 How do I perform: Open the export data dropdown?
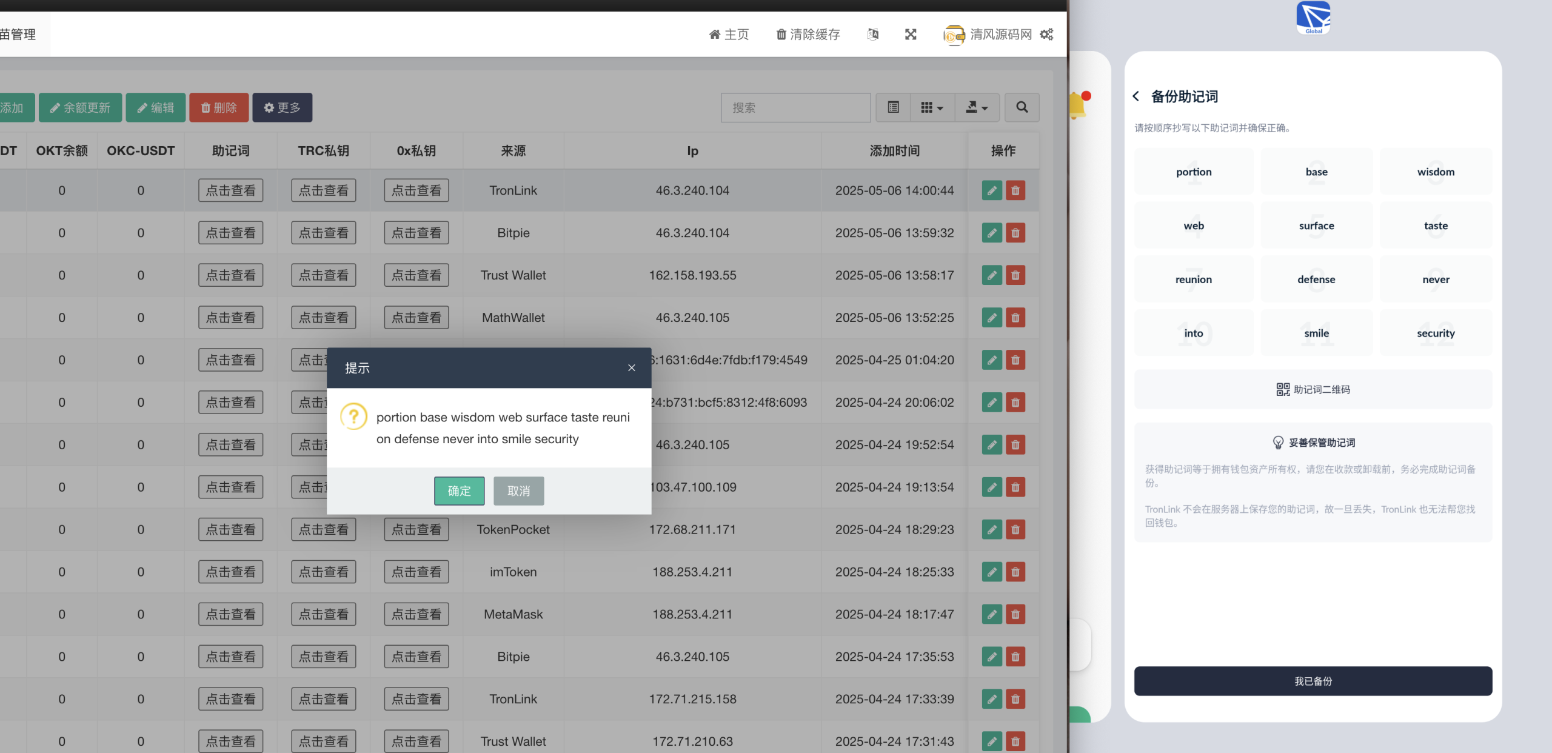pos(976,107)
